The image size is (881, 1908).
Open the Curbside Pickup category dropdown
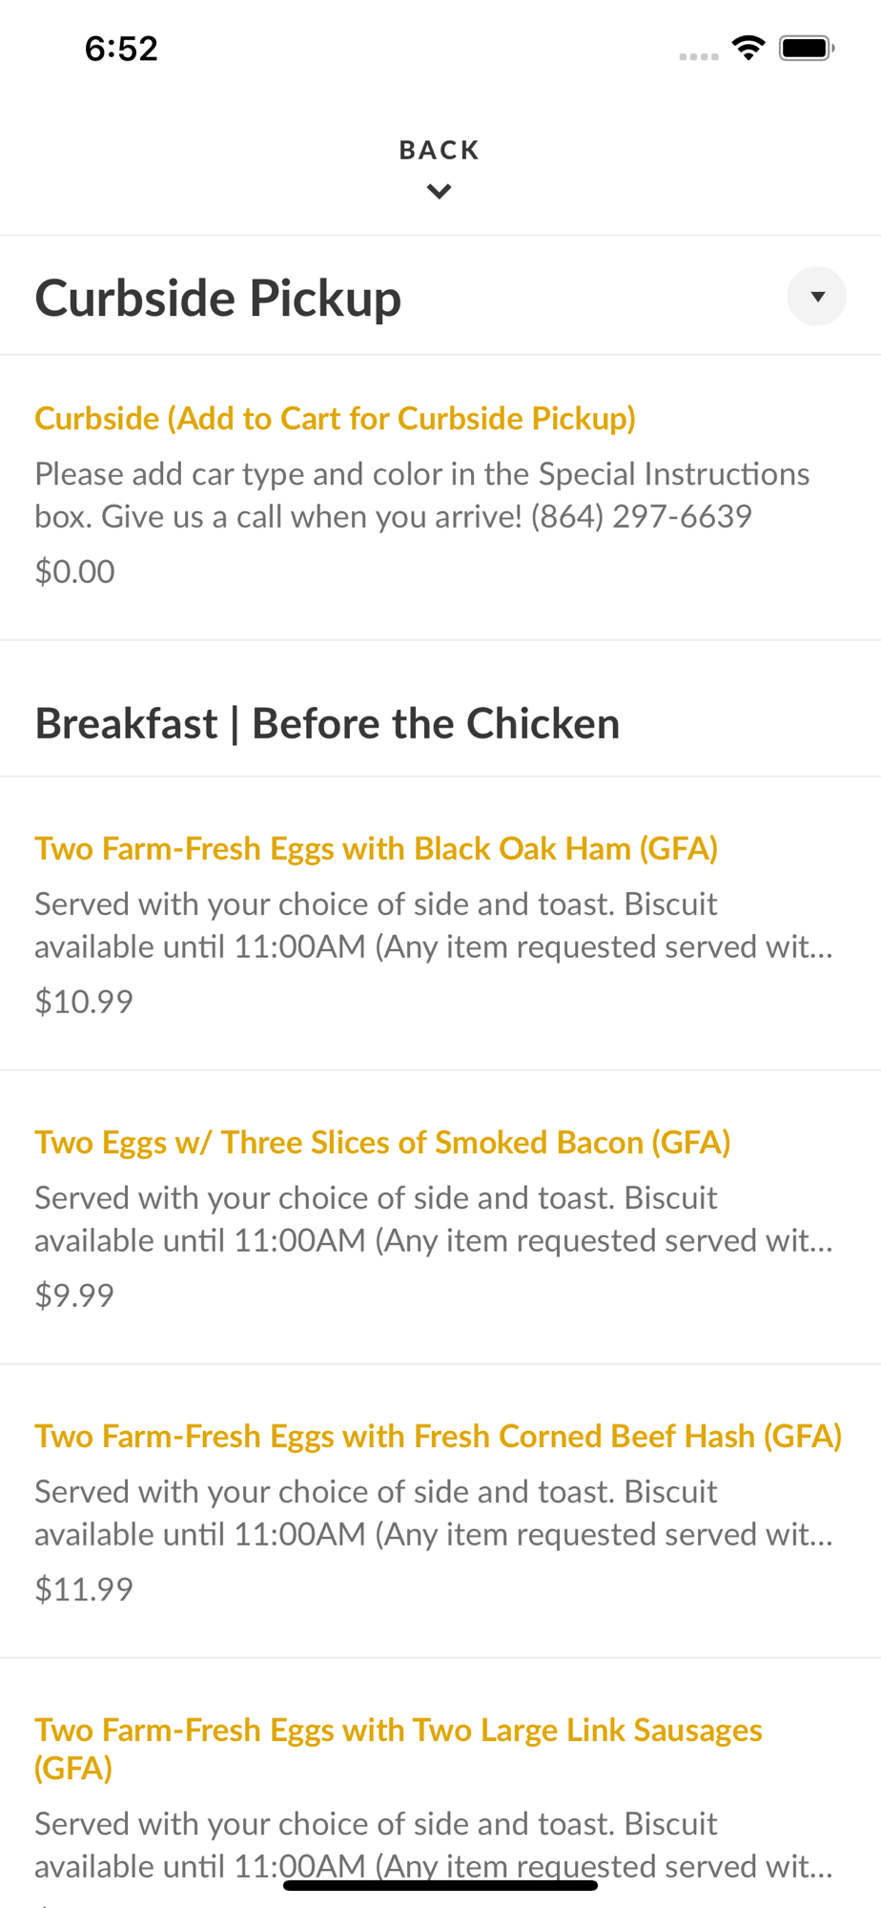[x=816, y=297]
